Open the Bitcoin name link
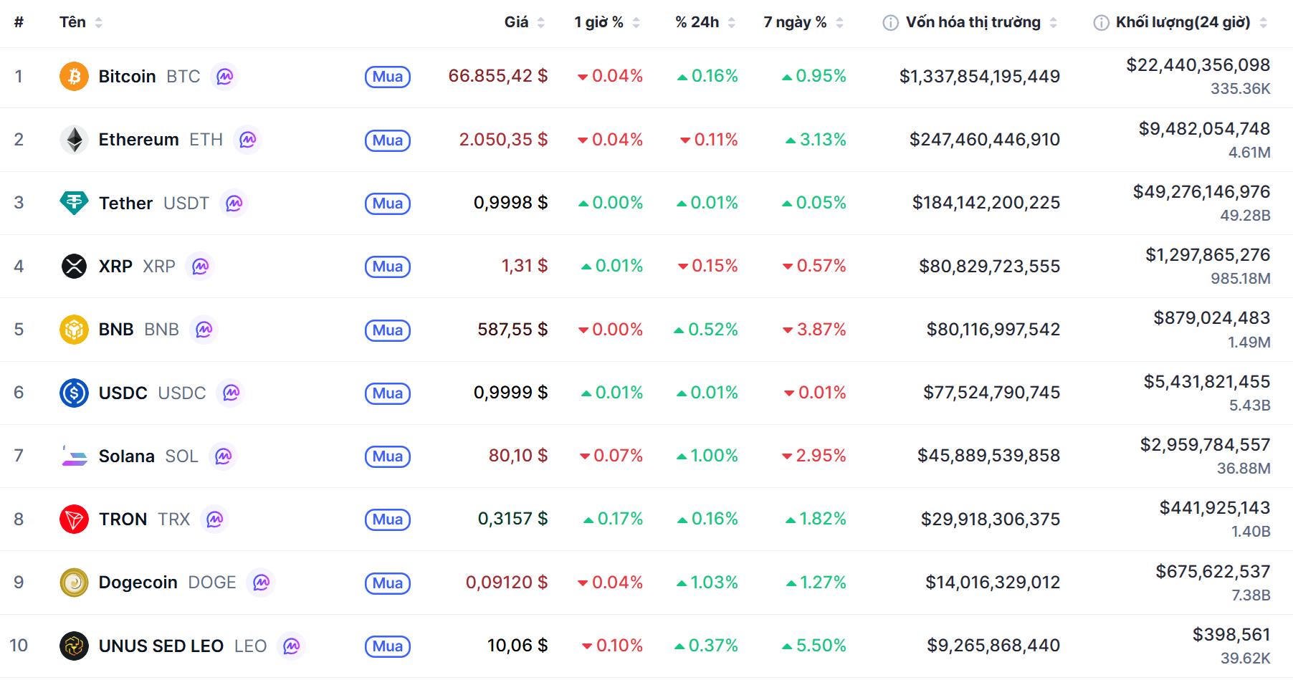 [127, 77]
